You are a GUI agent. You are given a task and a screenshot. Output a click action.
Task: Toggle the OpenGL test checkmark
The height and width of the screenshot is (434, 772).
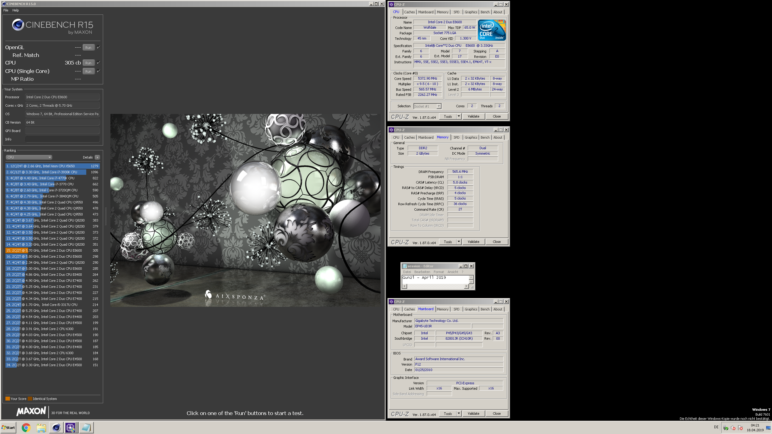coord(98,47)
